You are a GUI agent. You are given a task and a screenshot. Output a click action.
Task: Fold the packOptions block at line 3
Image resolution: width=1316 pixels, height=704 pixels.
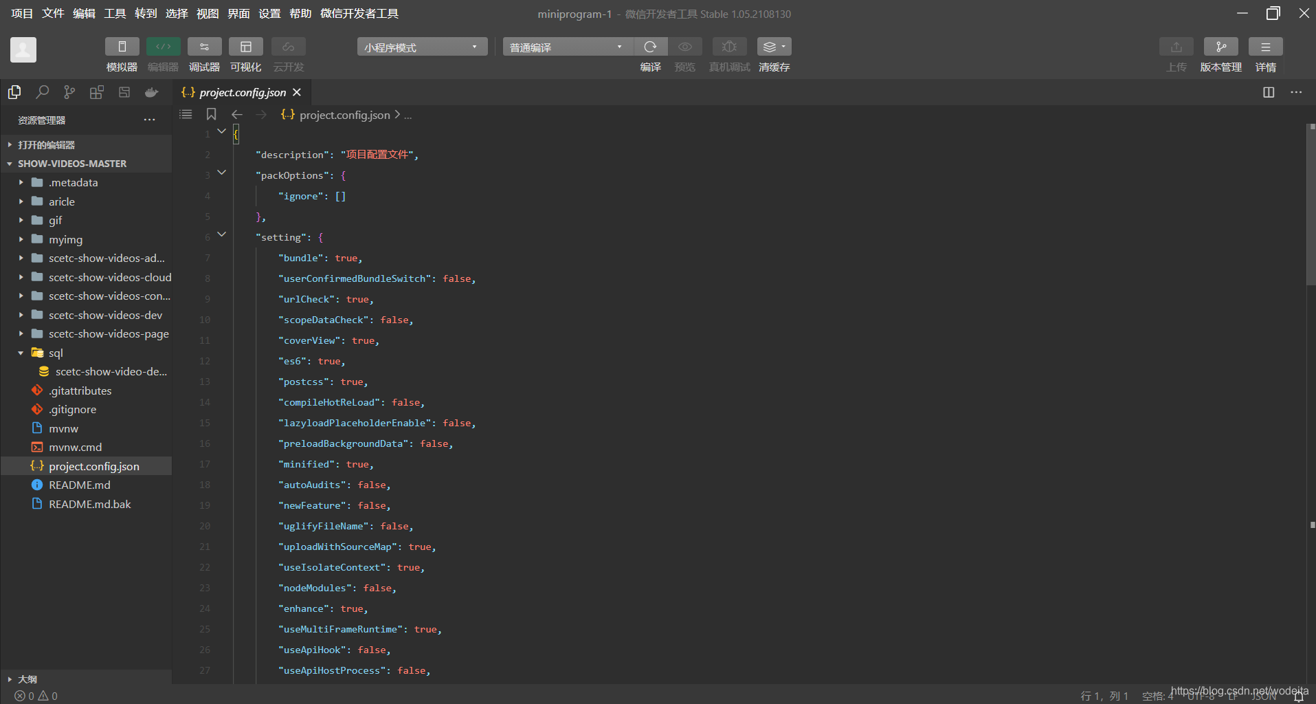221,173
